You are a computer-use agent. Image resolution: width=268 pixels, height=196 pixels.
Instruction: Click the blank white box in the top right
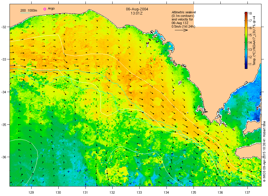click(x=228, y=15)
